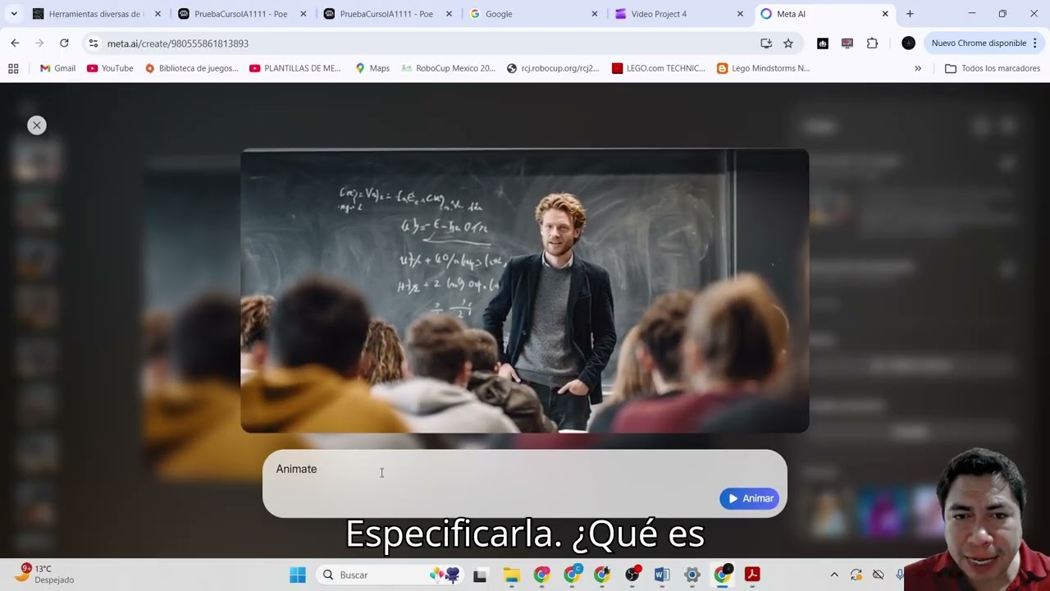Image resolution: width=1050 pixels, height=591 pixels.
Task: Open LEGO.com TECHNIC bookmark
Action: click(x=659, y=68)
